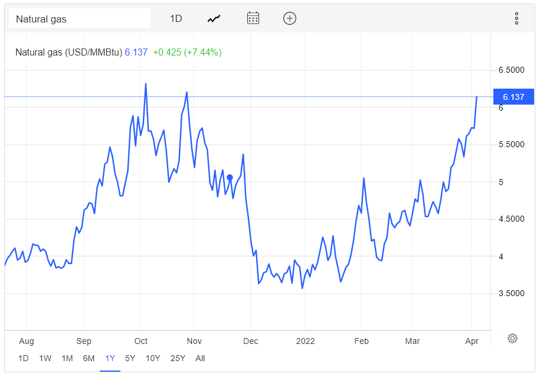Add a comparison with plus icon
The image size is (540, 380).
click(x=290, y=18)
